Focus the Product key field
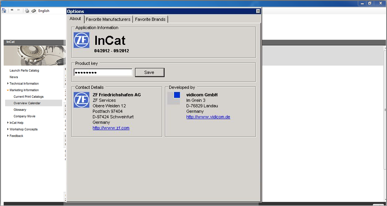 tap(103, 72)
